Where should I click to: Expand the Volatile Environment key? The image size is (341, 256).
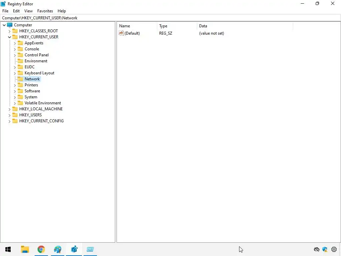(x=15, y=103)
